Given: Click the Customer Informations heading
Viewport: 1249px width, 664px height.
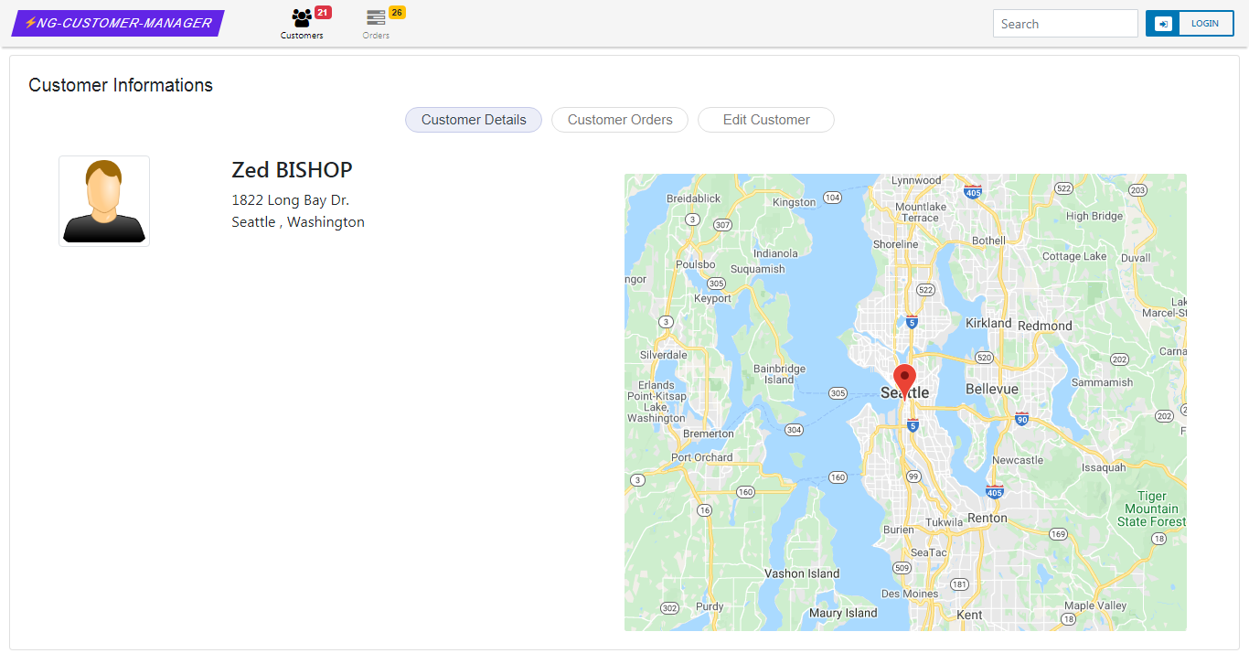Looking at the screenshot, I should [121, 85].
